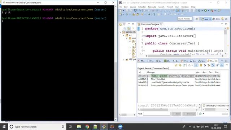The height and width of the screenshot is (130, 231).
Task: Close the ConcurrentTest.java editor tab
Action: pyautogui.click(x=161, y=24)
